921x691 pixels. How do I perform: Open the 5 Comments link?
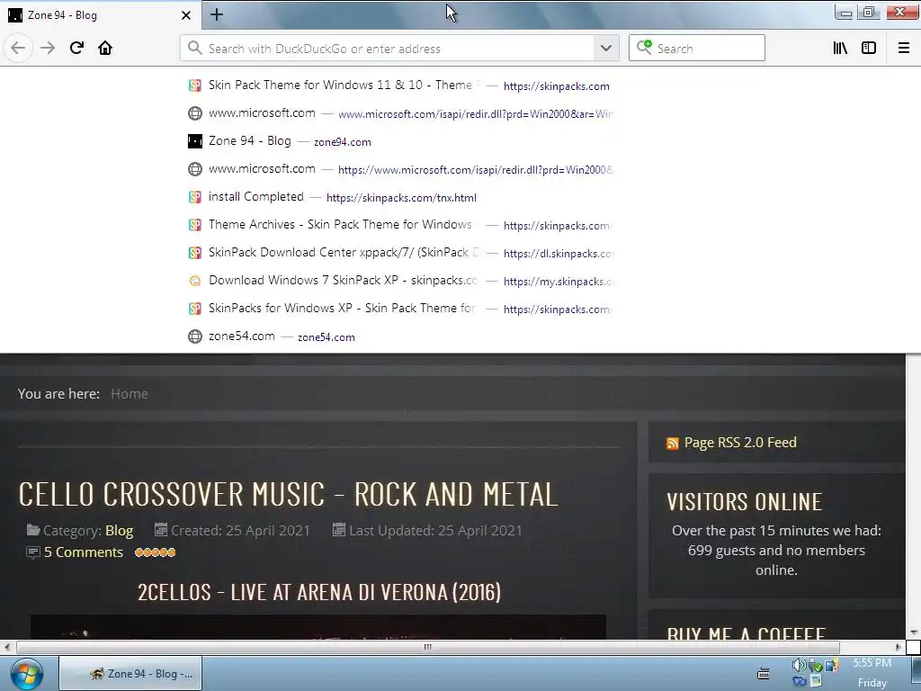[x=84, y=552]
